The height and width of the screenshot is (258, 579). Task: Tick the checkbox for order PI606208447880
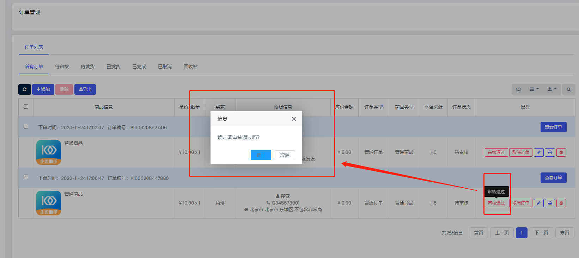(x=26, y=177)
